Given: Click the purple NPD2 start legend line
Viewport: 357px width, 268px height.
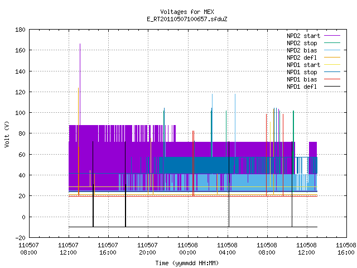Looking at the screenshot, I should click(x=332, y=36).
